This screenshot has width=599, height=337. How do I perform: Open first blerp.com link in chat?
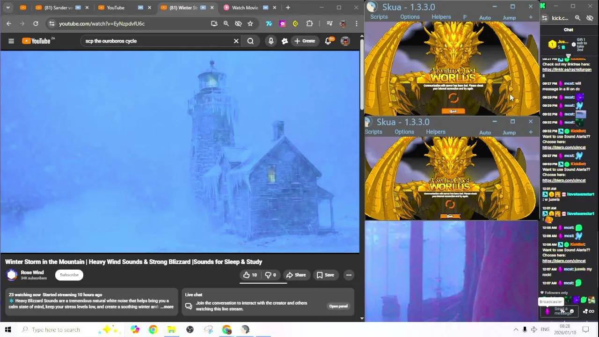pos(564,147)
